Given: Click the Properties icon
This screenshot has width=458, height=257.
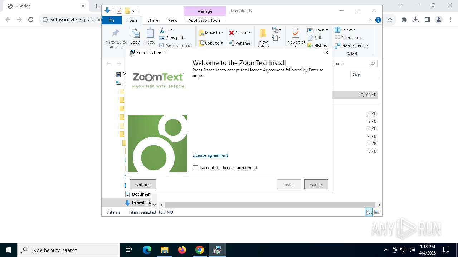Looking at the screenshot, I should point(296,34).
